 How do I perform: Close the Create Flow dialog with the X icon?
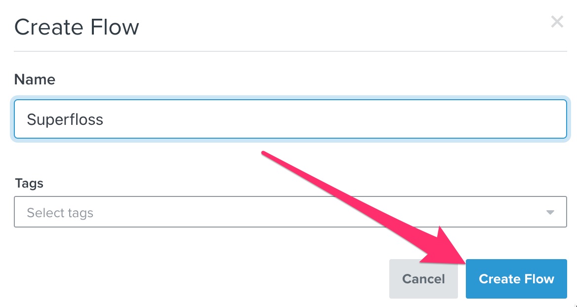(x=557, y=22)
